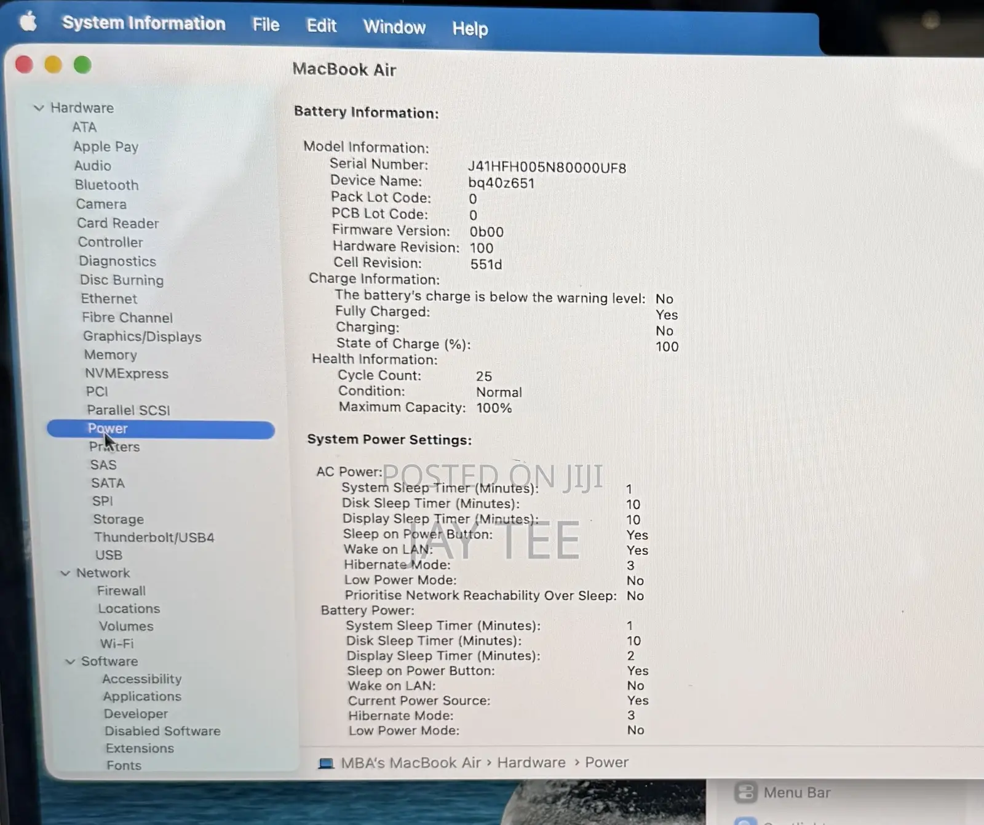The height and width of the screenshot is (825, 984).
Task: Click the device name bq40z651
Action: [501, 183]
